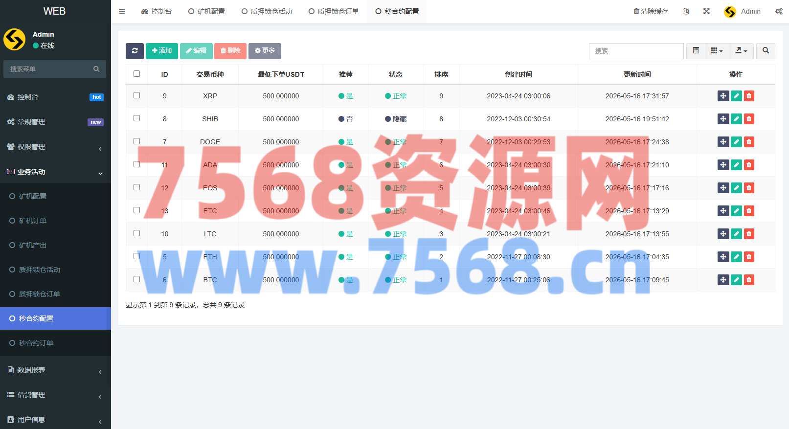Open 常规管理 sidebar link
This screenshot has height=429, width=789.
coord(55,122)
